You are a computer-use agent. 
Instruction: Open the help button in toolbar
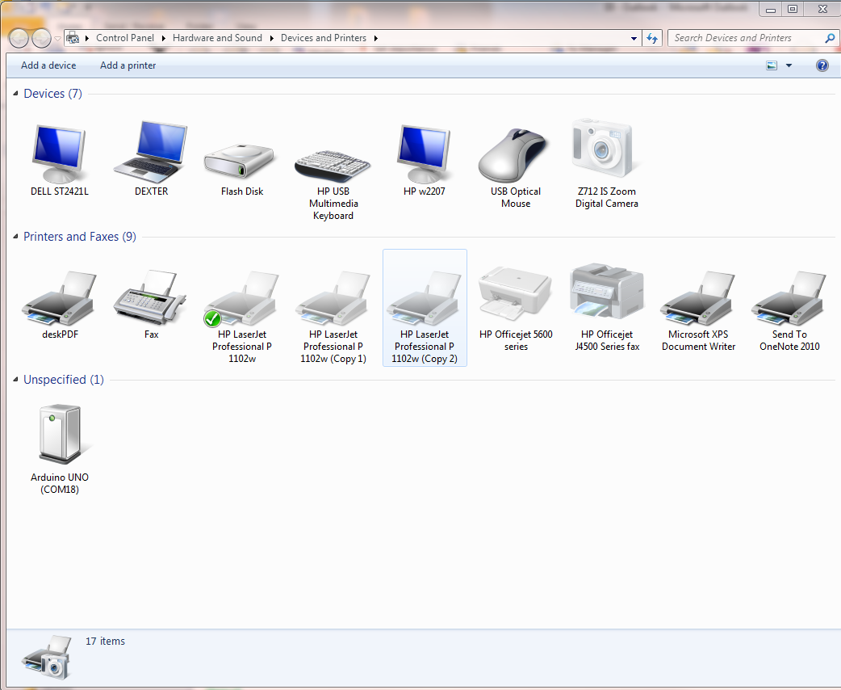click(822, 65)
